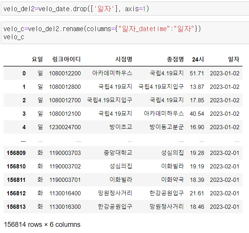Click link ID cell 1080012100
The image size is (249, 233).
click(x=65, y=114)
